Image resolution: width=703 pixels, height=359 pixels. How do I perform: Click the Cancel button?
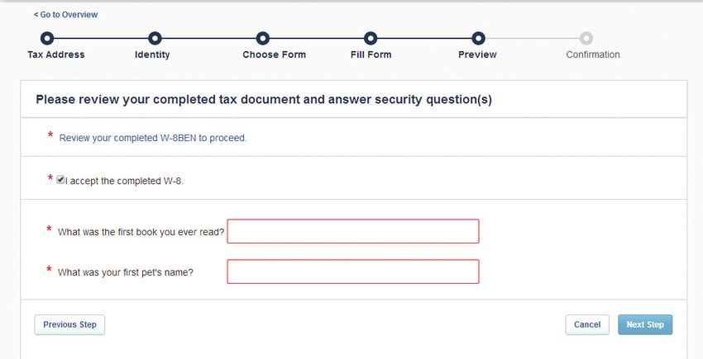[x=587, y=325]
